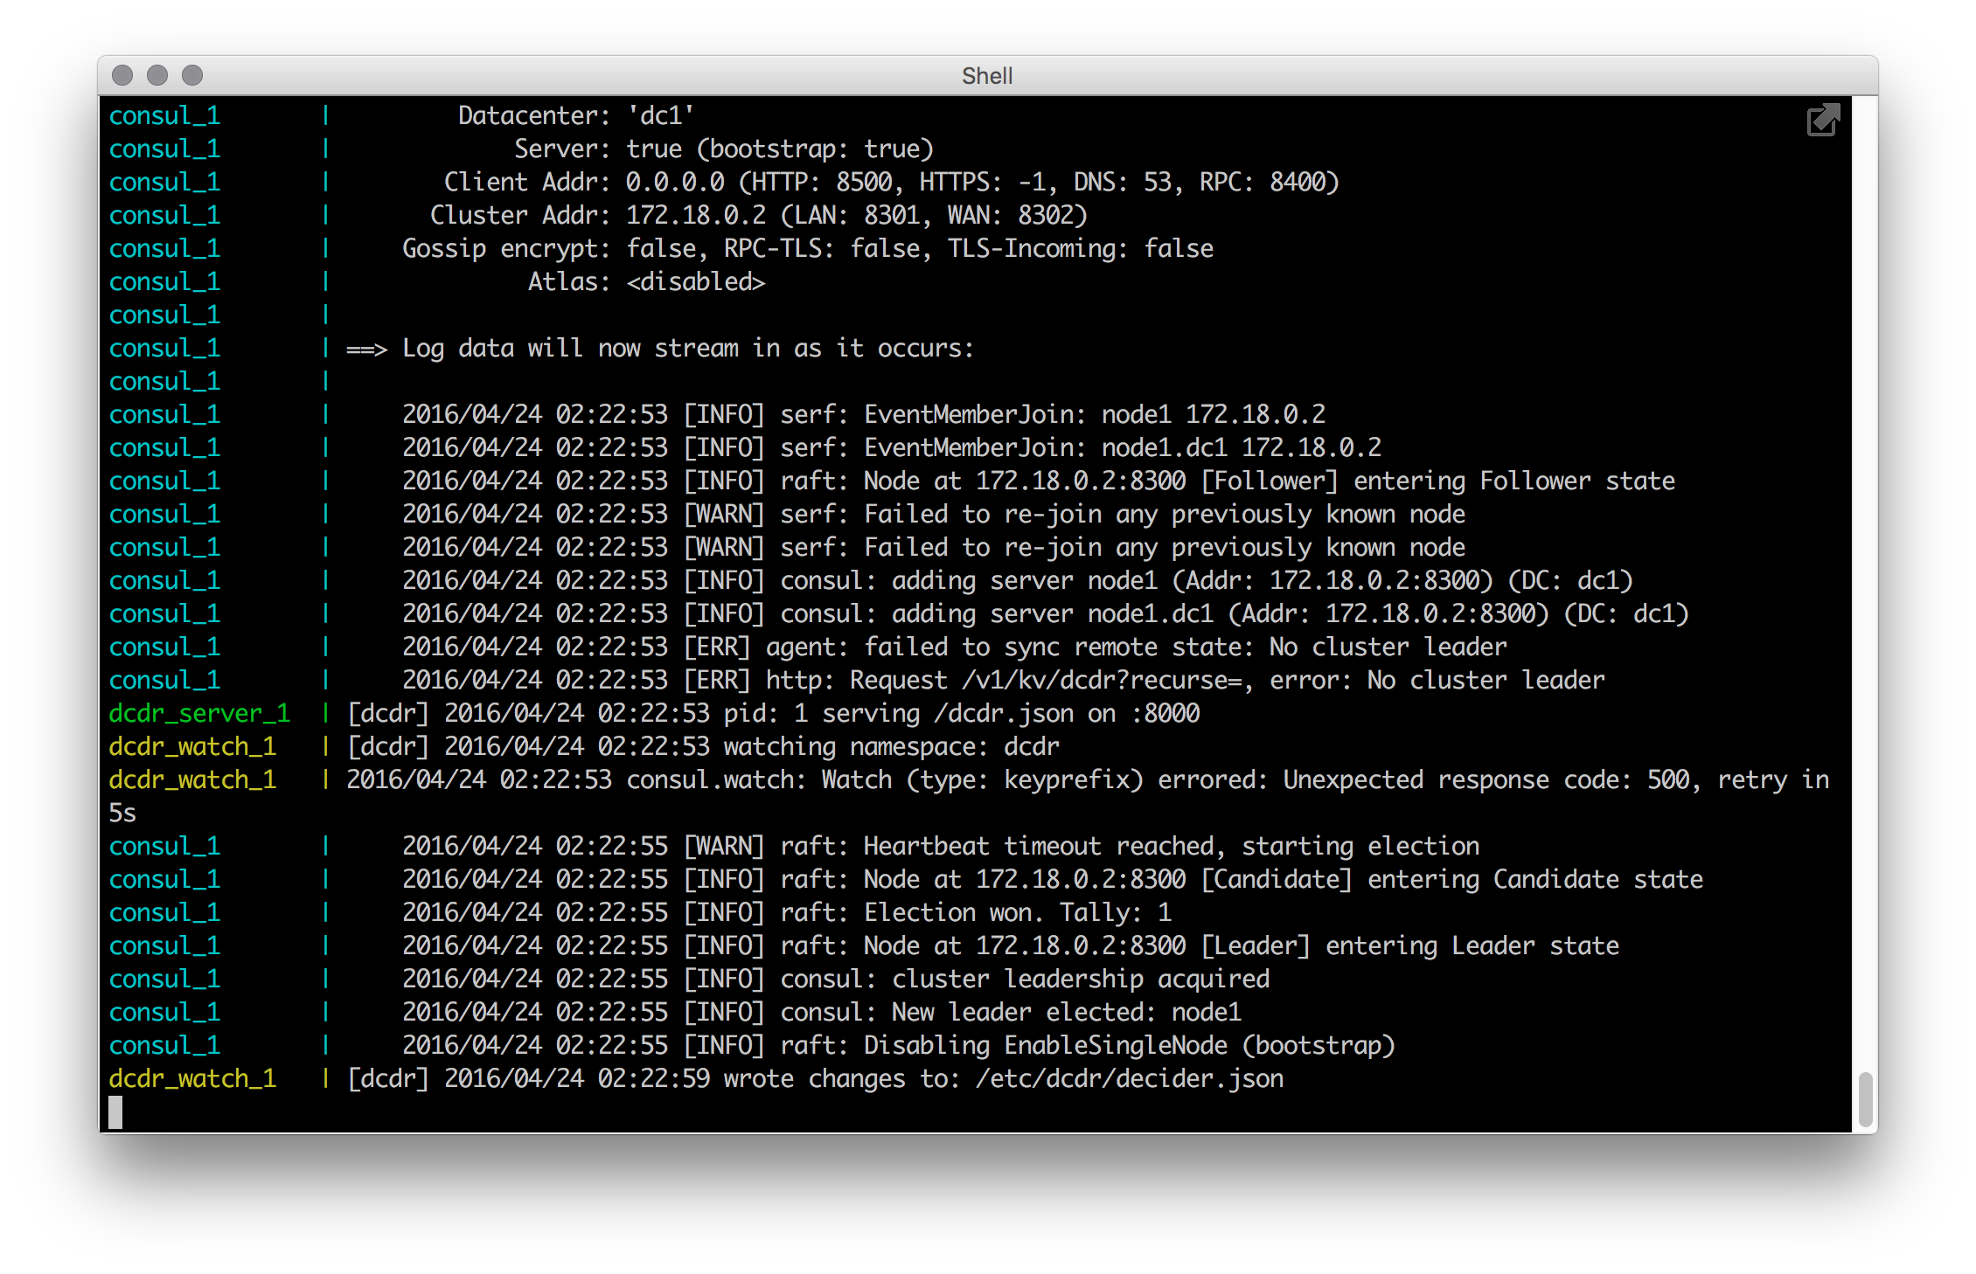Click the third gray zoom button
The height and width of the screenshot is (1274, 1976).
pos(192,76)
